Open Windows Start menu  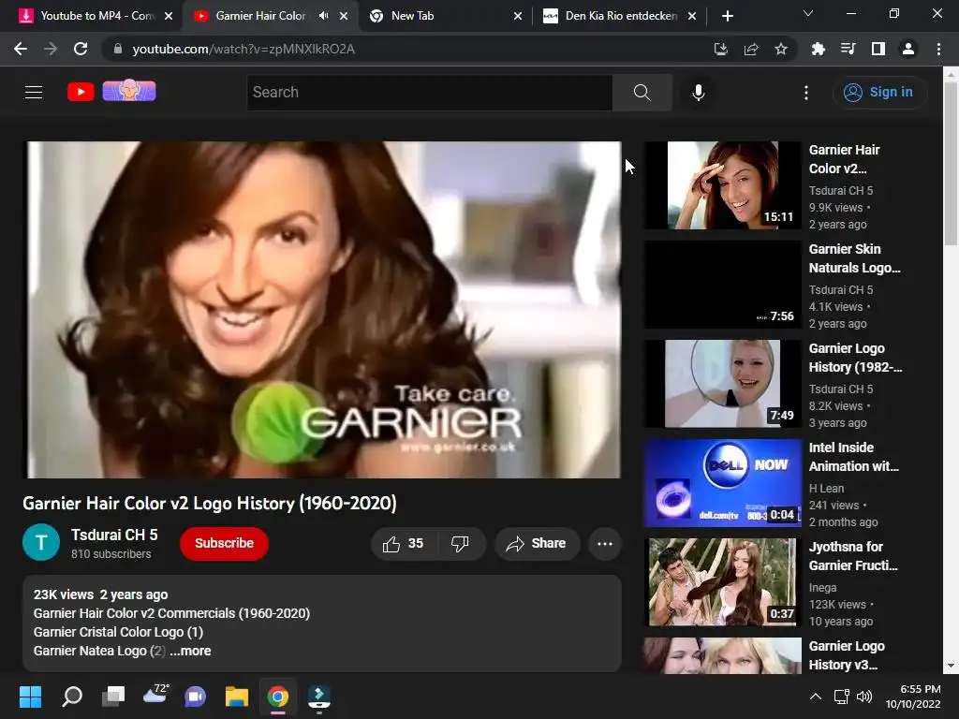(30, 697)
